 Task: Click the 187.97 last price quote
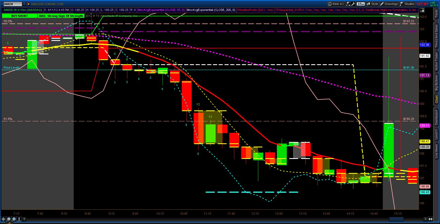point(422,4)
